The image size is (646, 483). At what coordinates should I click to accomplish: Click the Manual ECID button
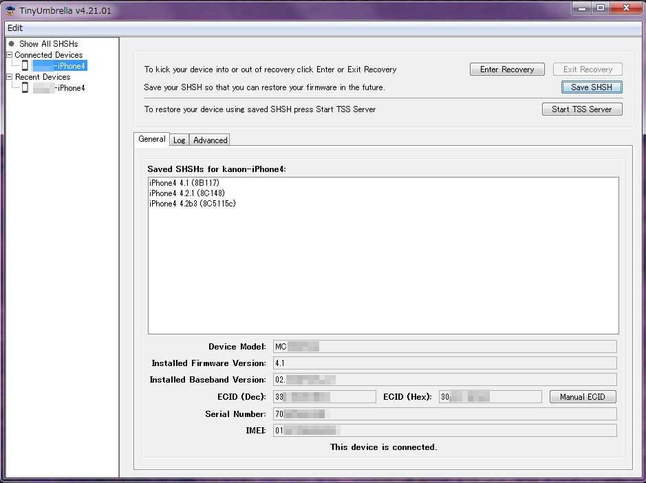[x=583, y=397]
